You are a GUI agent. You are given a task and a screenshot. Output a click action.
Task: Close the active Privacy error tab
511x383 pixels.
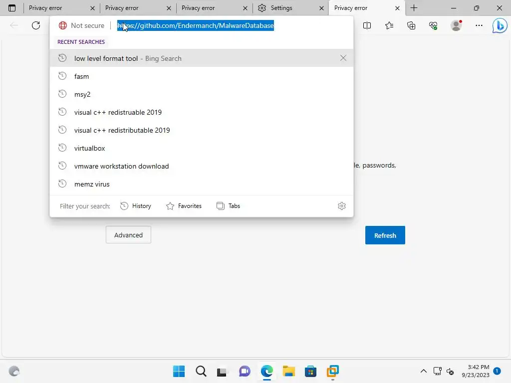click(397, 8)
